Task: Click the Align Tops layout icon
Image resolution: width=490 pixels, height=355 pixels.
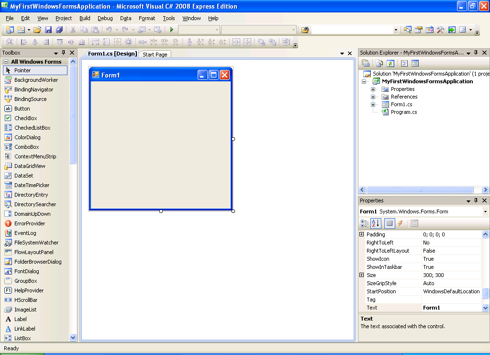Action: point(60,42)
